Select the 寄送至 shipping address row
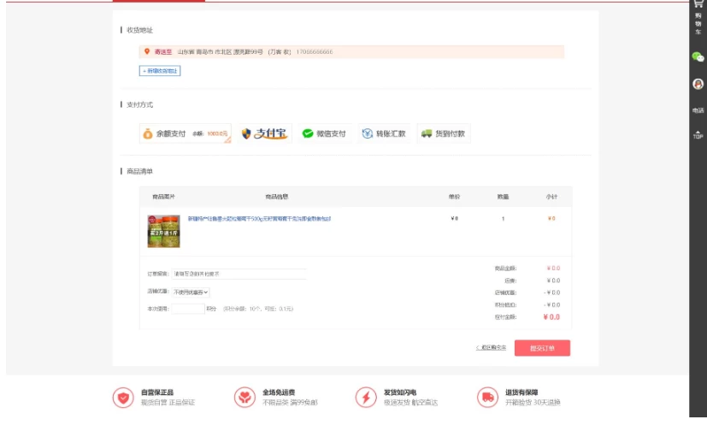 351,52
